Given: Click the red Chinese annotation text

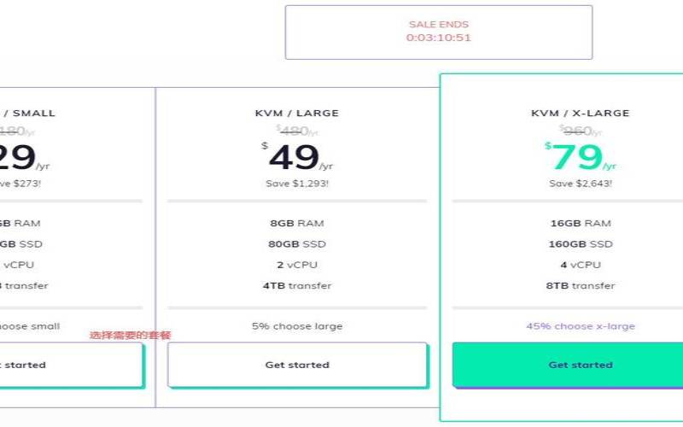Looking at the screenshot, I should (x=131, y=336).
